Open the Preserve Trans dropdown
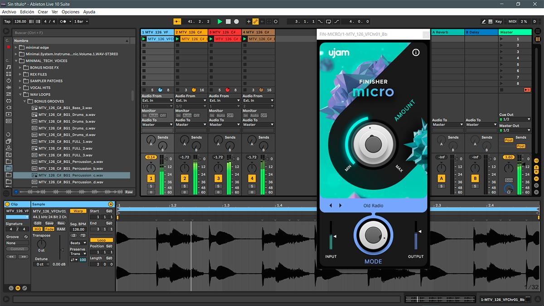This screenshot has width=544, height=306. tap(78, 254)
